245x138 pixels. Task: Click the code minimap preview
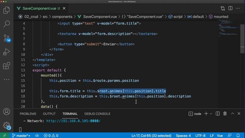[229, 28]
